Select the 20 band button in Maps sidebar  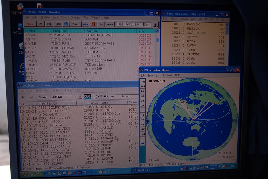[x=143, y=106]
